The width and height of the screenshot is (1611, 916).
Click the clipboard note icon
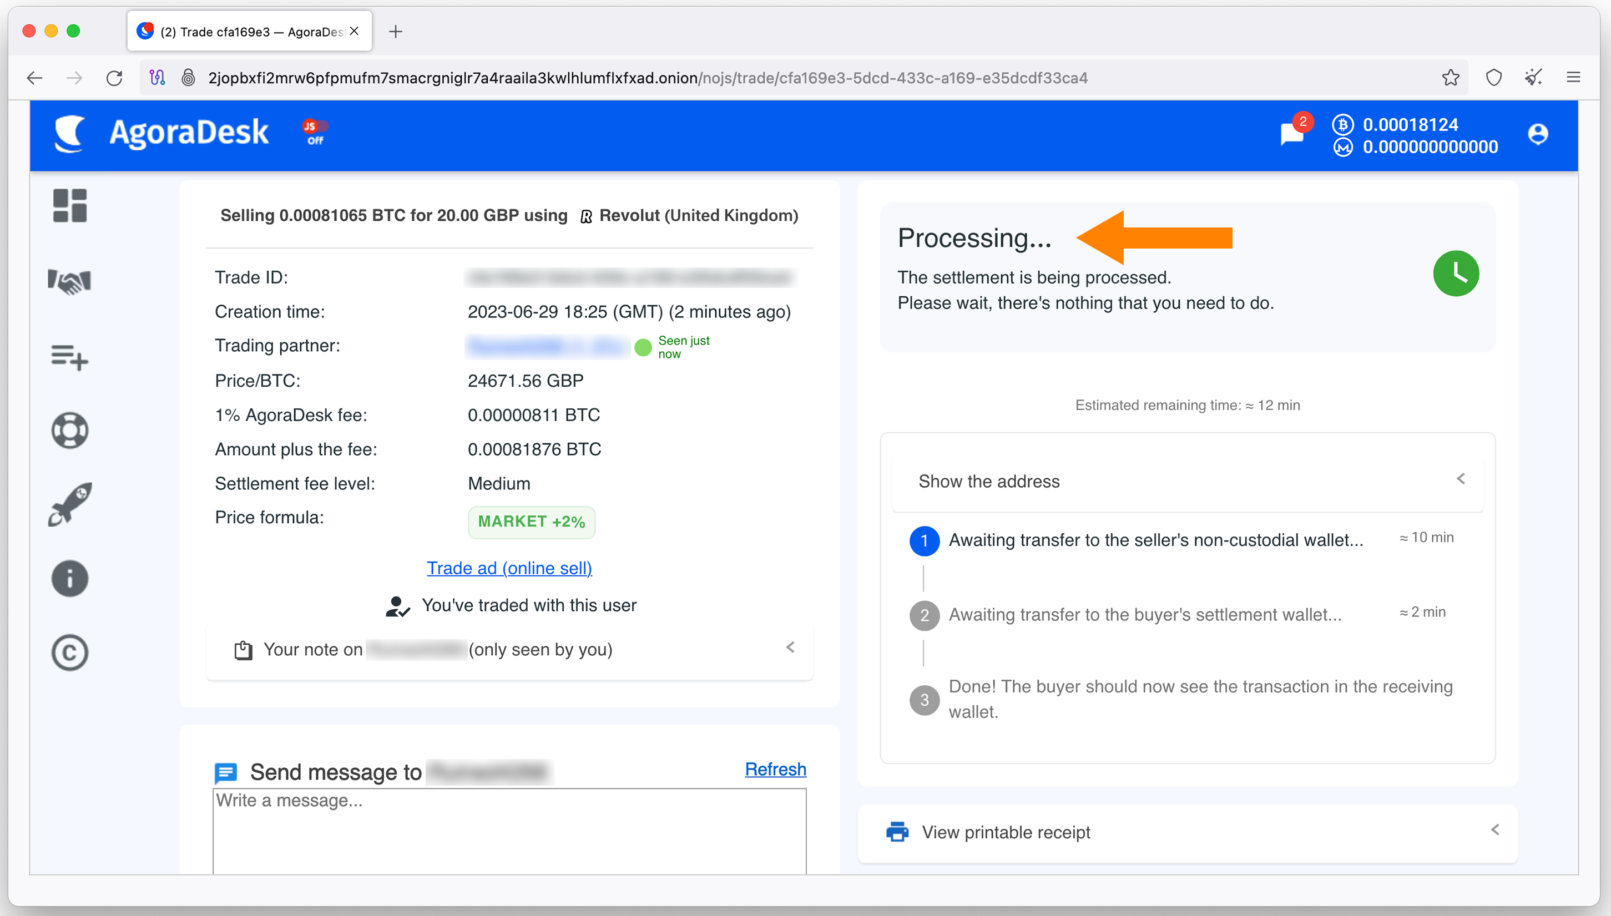pyautogui.click(x=244, y=650)
